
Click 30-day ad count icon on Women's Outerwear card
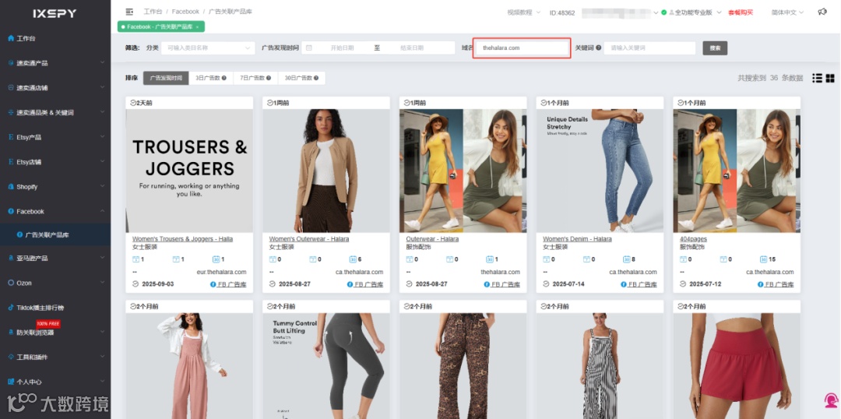coord(353,259)
